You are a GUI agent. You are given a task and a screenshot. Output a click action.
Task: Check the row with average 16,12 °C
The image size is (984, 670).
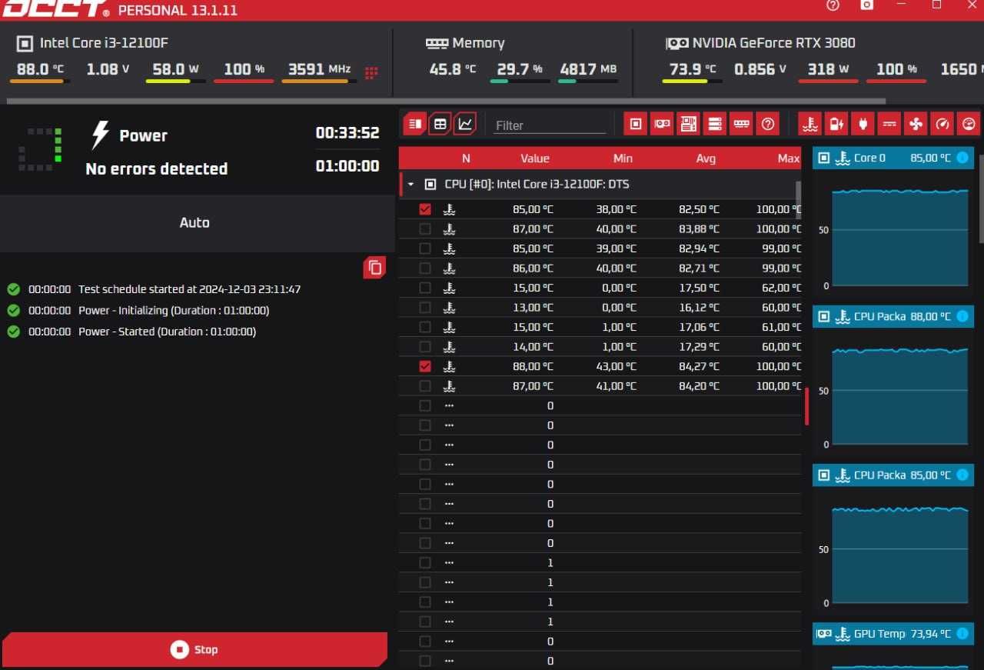tap(425, 308)
